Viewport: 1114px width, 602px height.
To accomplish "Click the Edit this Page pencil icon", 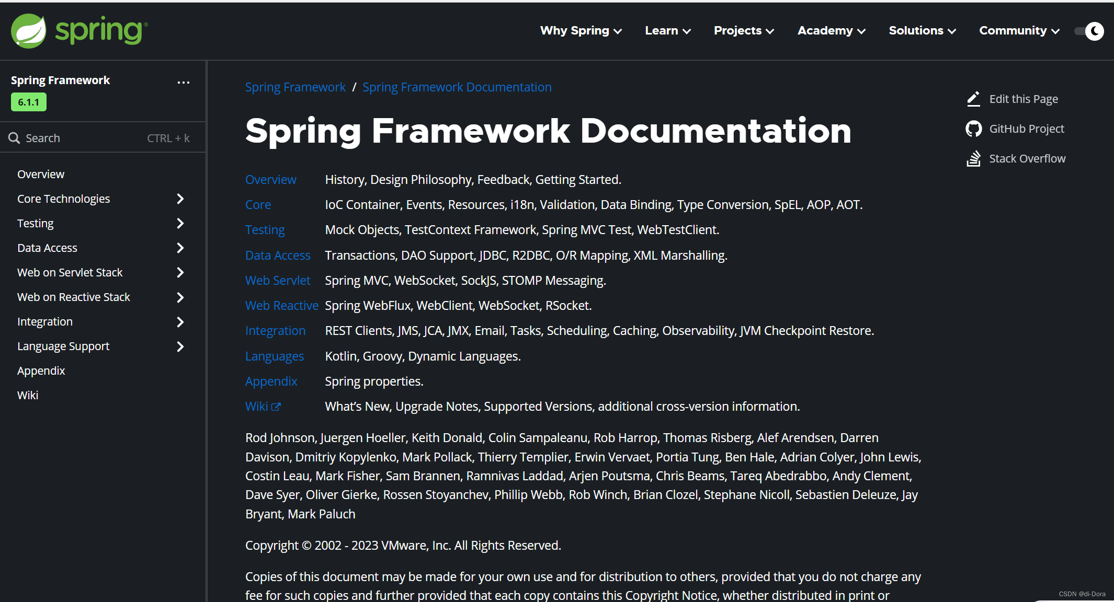I will coord(973,99).
